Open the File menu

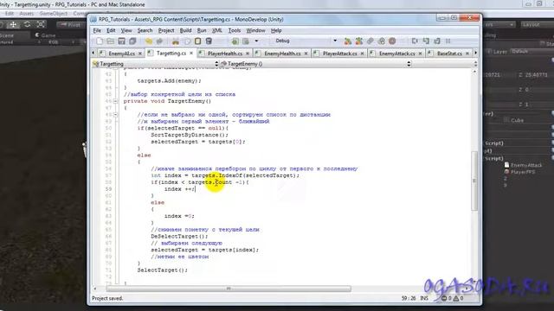[97, 31]
